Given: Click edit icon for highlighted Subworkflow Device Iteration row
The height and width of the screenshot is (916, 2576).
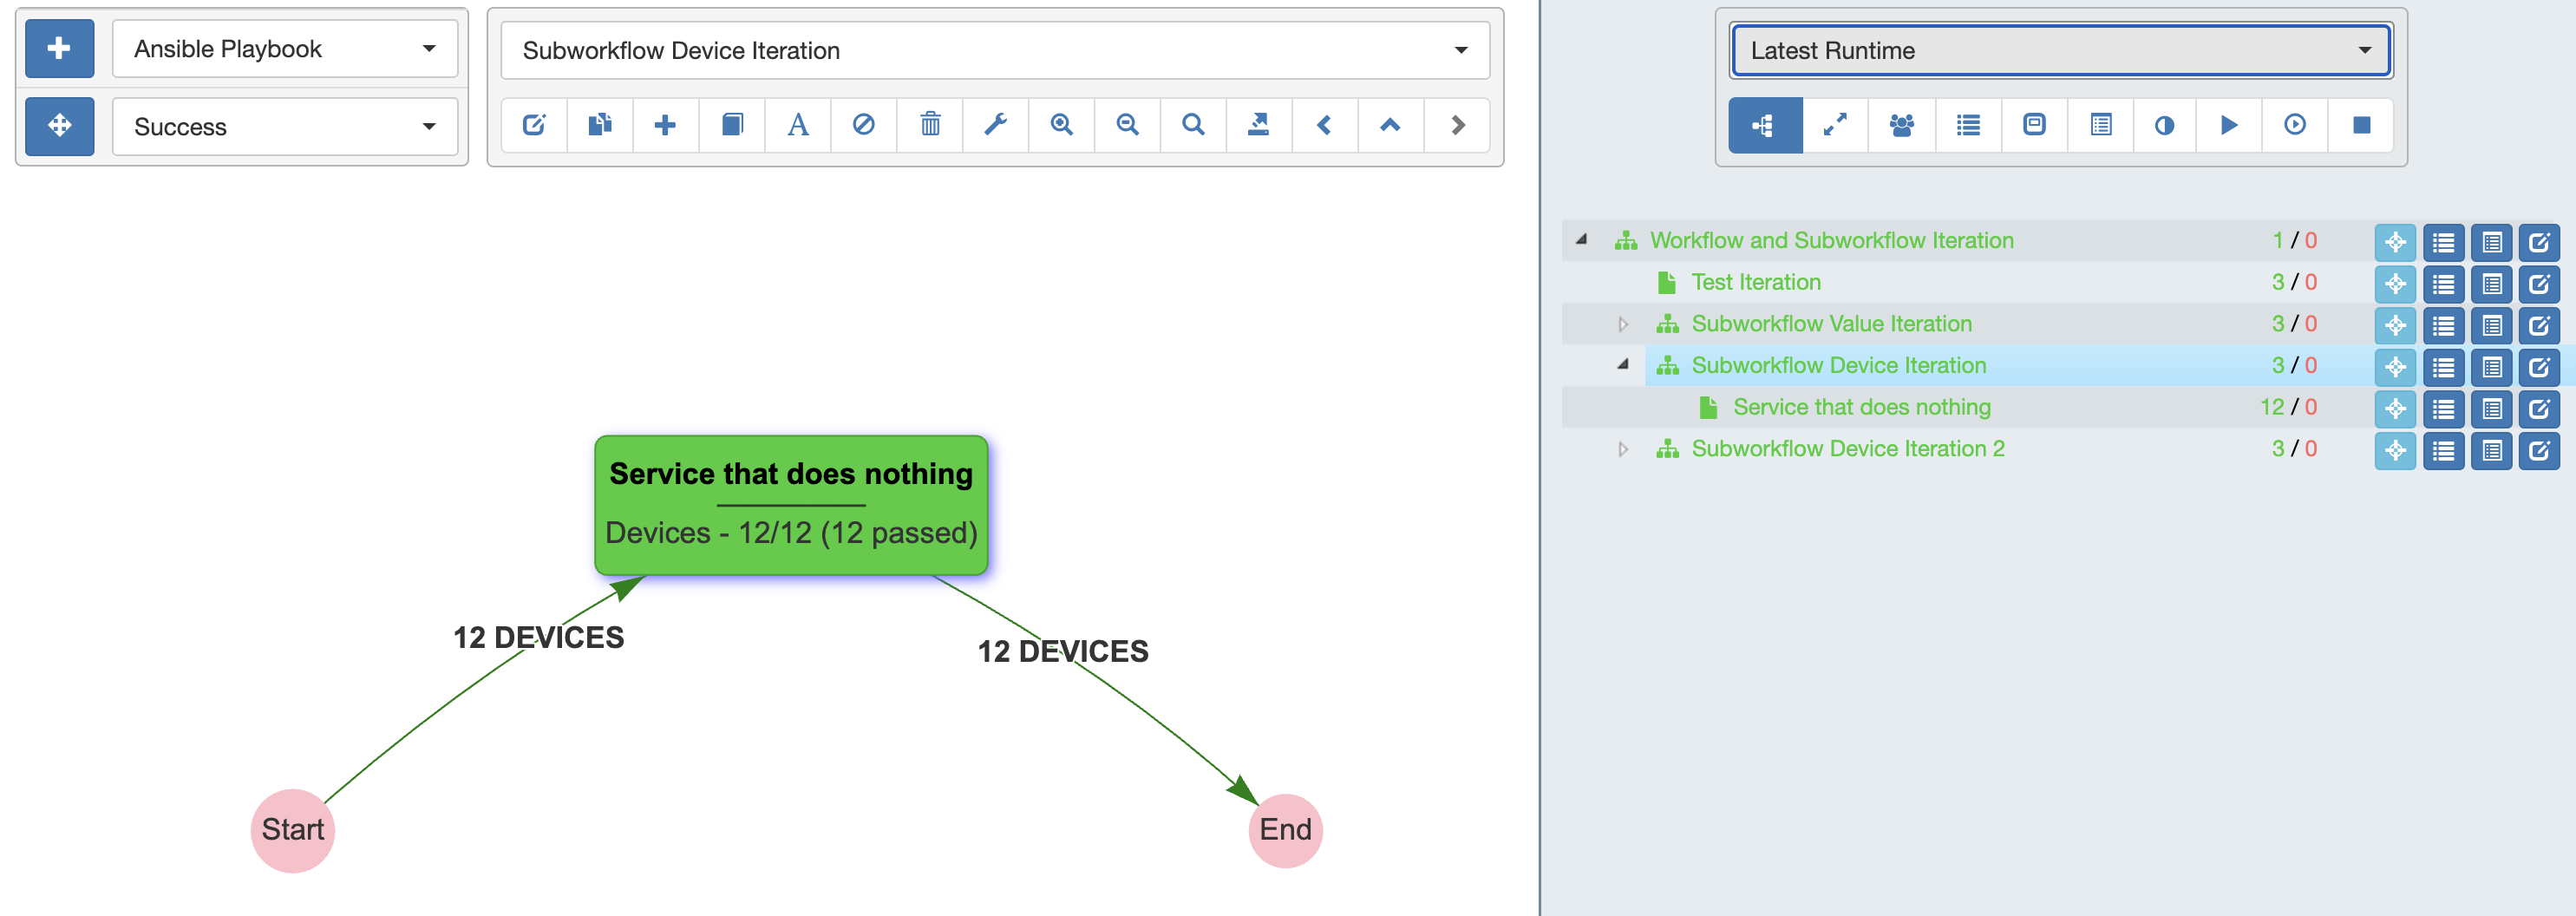Looking at the screenshot, I should [2539, 367].
